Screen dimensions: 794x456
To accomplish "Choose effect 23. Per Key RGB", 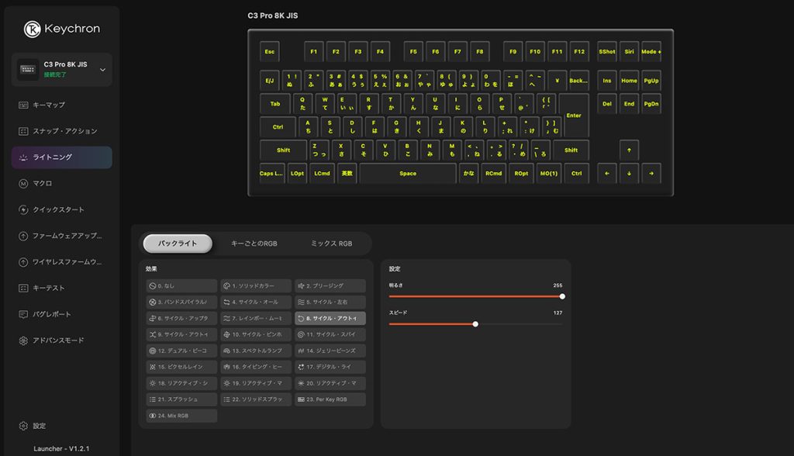I will tap(330, 399).
